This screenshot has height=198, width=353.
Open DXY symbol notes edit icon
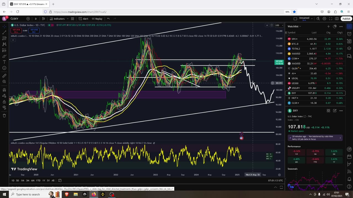point(335,111)
